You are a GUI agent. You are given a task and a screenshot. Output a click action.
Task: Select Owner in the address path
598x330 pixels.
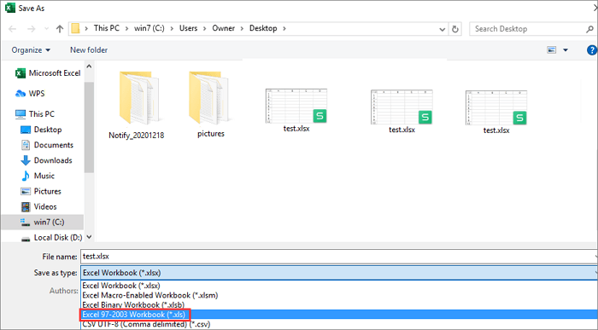click(x=224, y=28)
